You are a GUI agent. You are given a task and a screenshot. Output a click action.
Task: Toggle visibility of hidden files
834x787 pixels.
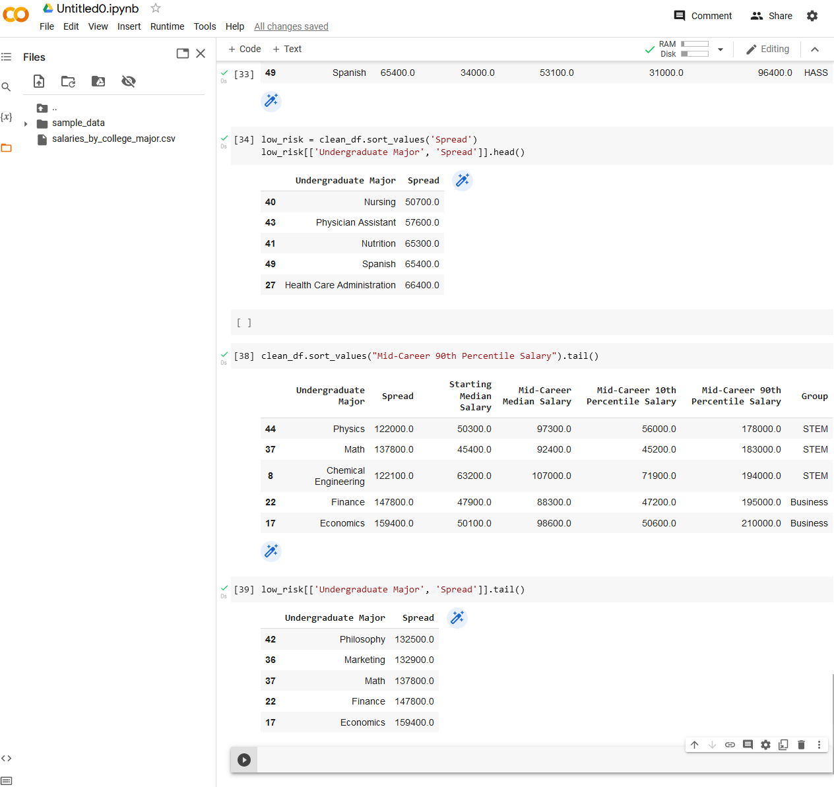pyautogui.click(x=129, y=81)
